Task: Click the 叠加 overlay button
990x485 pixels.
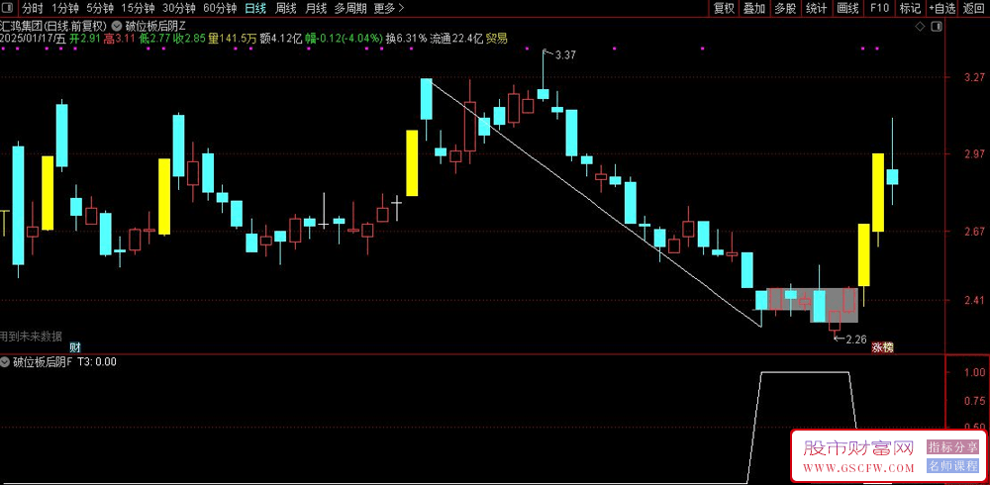Action: point(753,8)
